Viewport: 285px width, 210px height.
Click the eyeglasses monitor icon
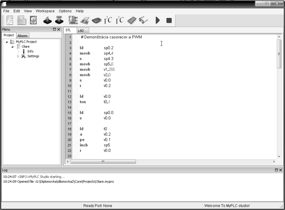(x=144, y=20)
